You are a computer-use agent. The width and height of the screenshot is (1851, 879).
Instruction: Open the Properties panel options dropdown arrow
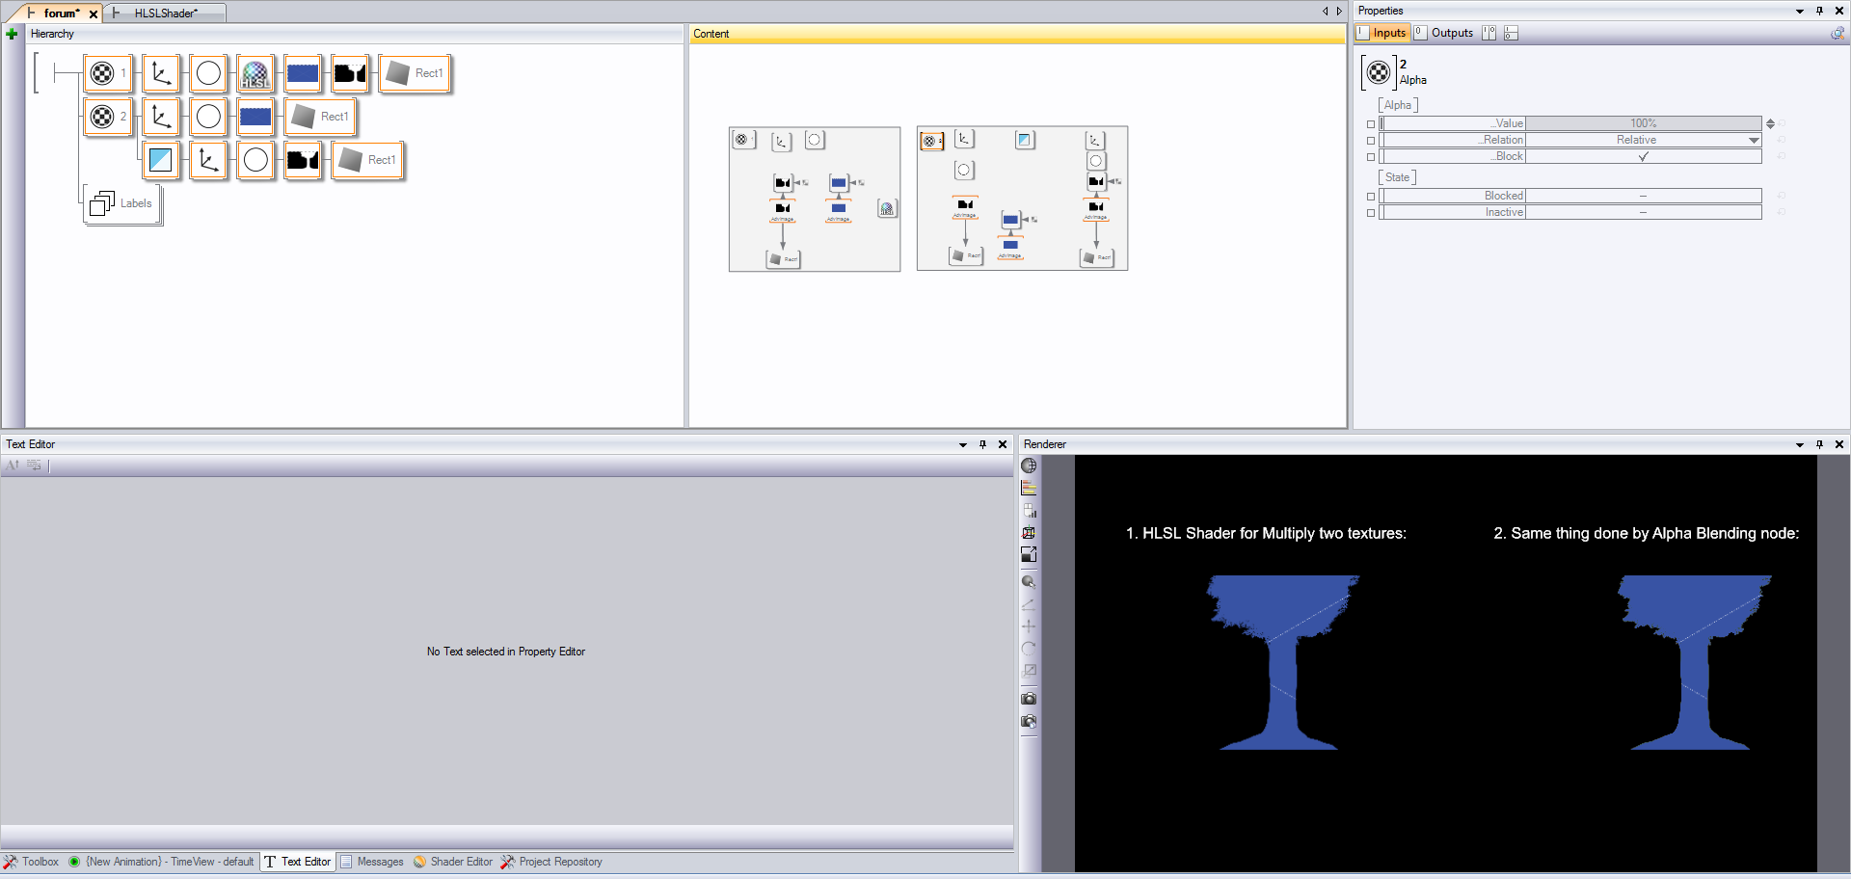coord(1799,12)
